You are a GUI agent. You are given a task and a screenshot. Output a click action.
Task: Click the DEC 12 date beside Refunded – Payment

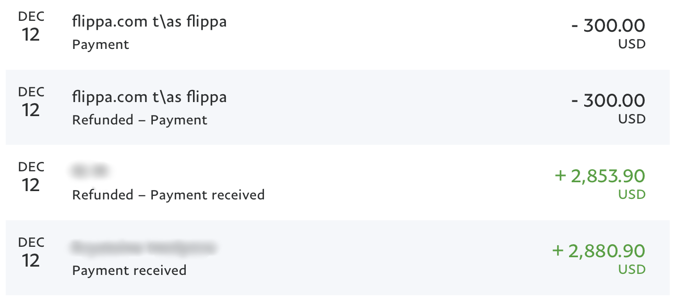point(31,103)
